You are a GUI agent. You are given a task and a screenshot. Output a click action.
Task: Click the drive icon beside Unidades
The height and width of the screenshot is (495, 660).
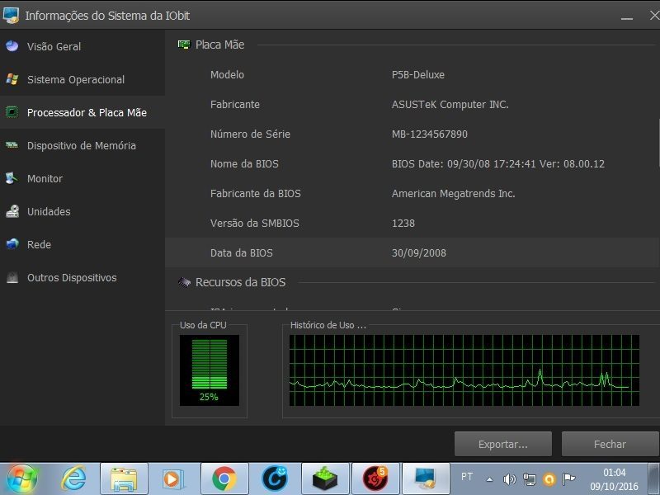coord(12,211)
